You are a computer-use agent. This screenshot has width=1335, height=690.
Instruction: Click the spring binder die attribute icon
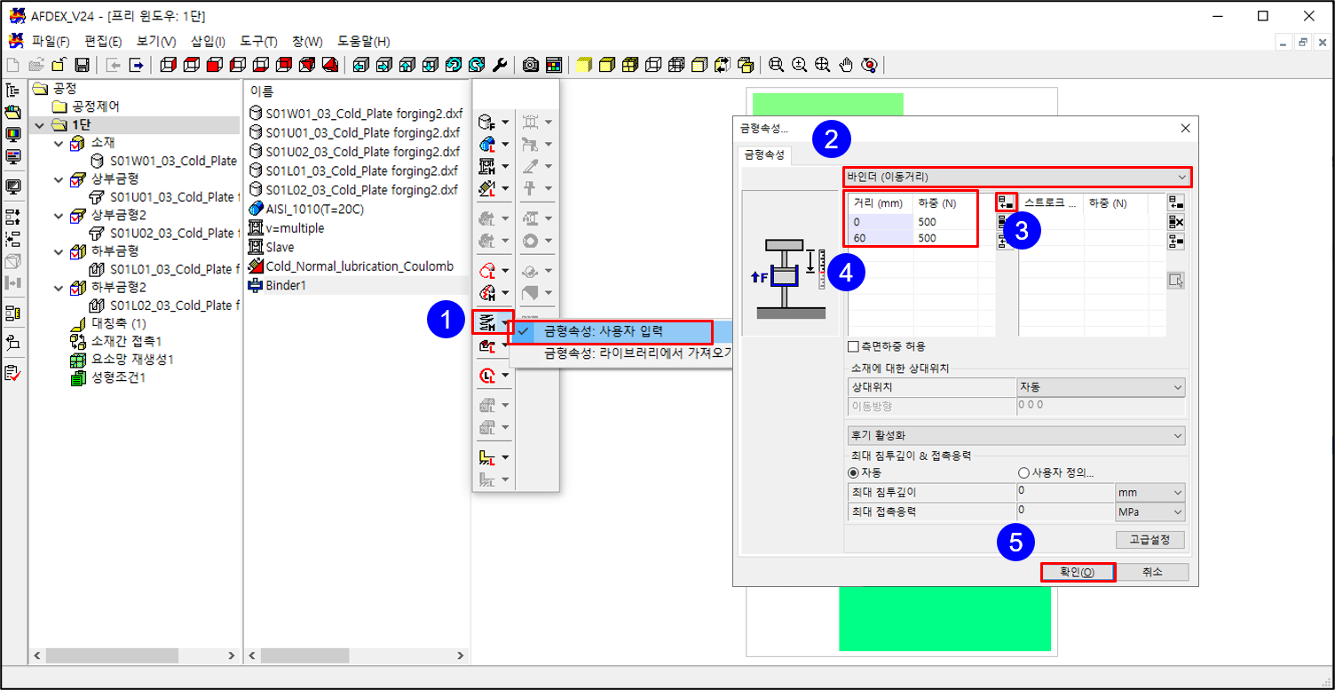coord(486,321)
